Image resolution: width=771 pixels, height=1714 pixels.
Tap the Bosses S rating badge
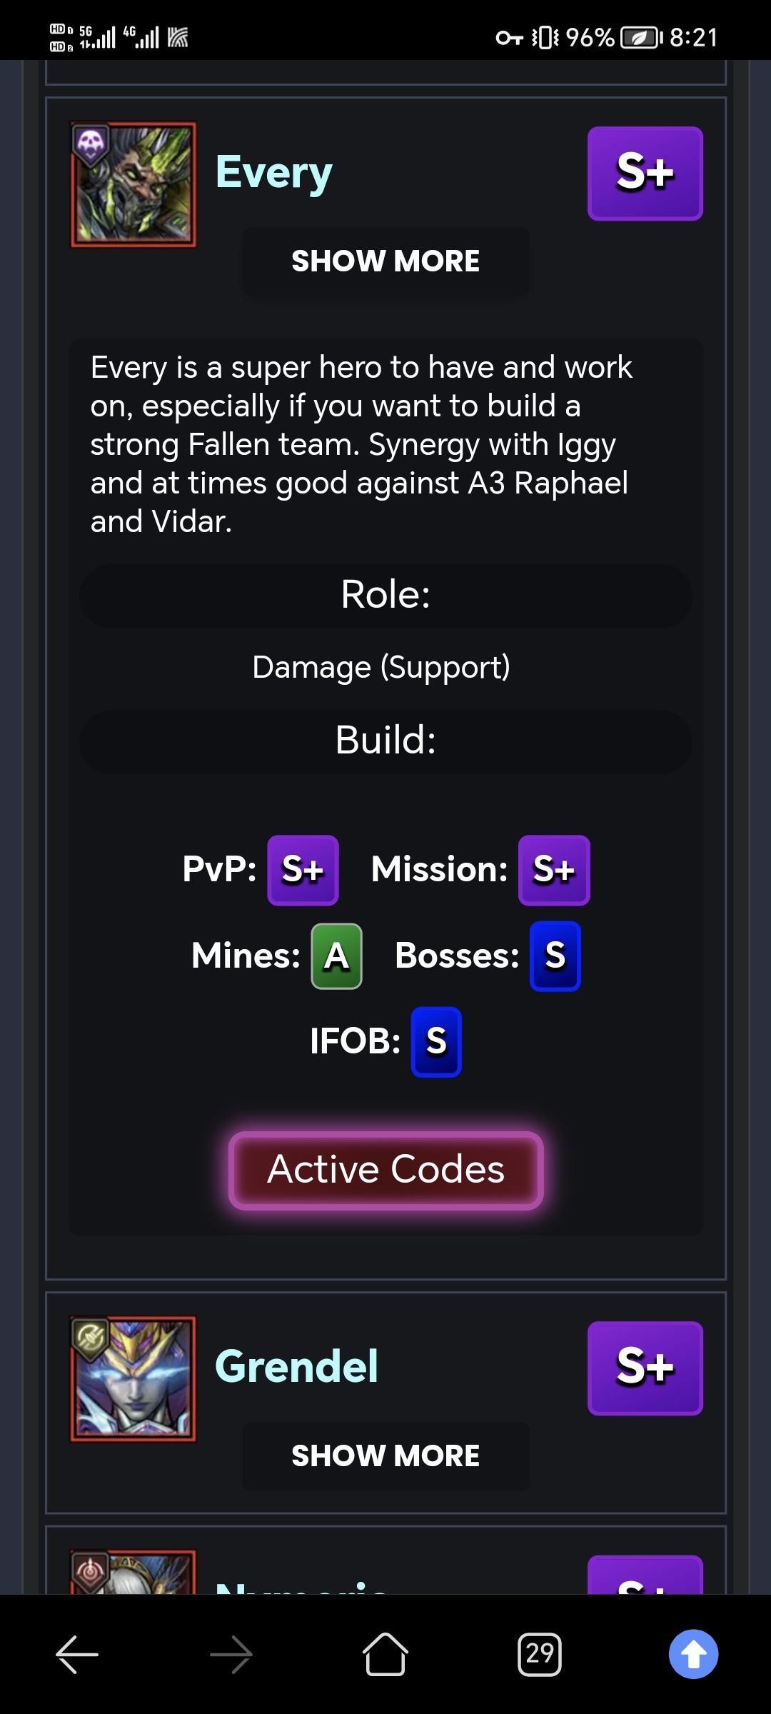pyautogui.click(x=555, y=956)
